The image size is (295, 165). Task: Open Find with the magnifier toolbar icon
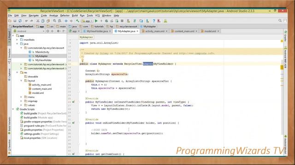(x=54, y=21)
